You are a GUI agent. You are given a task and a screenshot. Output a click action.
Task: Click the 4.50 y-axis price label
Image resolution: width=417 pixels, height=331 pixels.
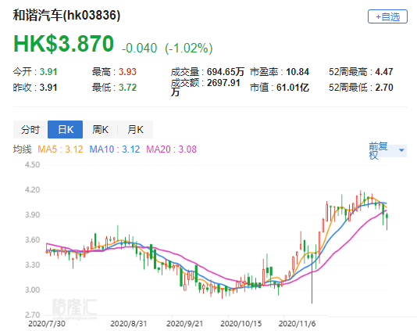32,164
